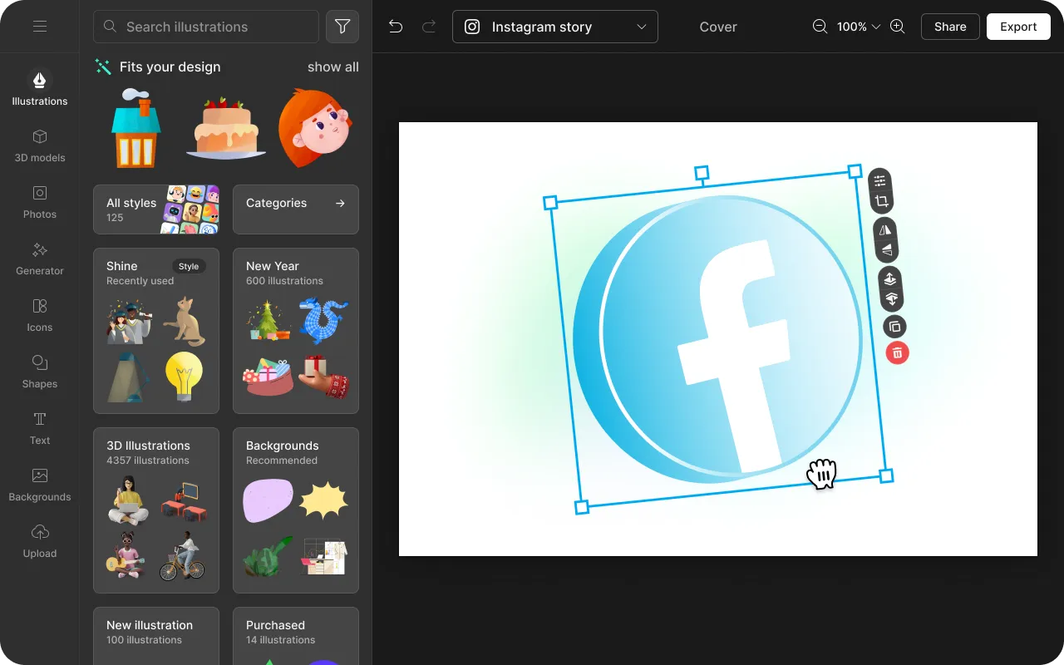Zoom in the canvas

pyautogui.click(x=898, y=27)
